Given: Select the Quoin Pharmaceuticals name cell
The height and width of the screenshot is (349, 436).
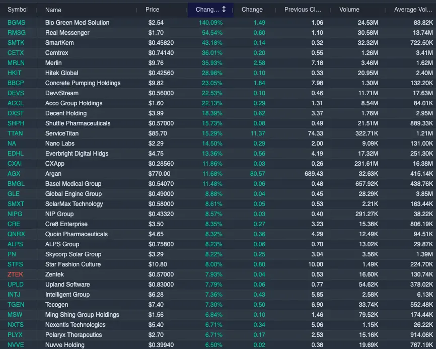Looking at the screenshot, I should [77, 234].
